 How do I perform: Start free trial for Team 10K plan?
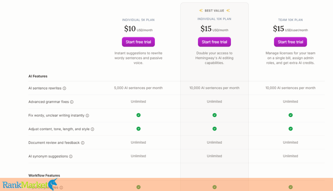[290, 42]
